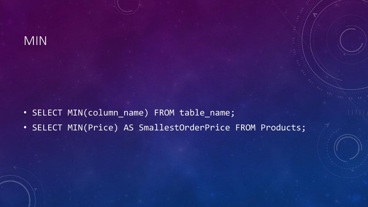
Task: Click the MIN slide title
Action: pos(35,41)
